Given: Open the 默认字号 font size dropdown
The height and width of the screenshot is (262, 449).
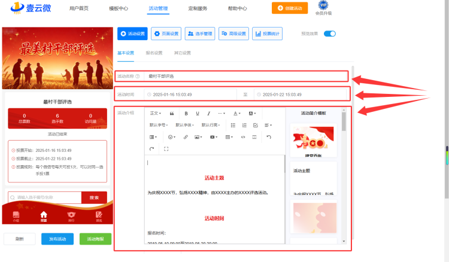Looking at the screenshot, I should pos(159,125).
